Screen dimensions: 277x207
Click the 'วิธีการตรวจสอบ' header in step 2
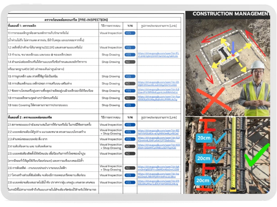pos(110,118)
